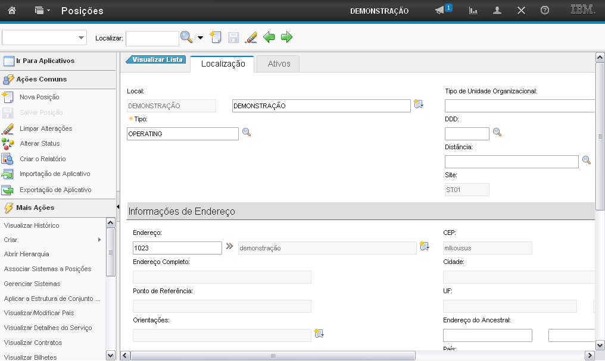Image resolution: width=605 pixels, height=361 pixels.
Task: Open the reports chart icon in header
Action: click(x=473, y=11)
